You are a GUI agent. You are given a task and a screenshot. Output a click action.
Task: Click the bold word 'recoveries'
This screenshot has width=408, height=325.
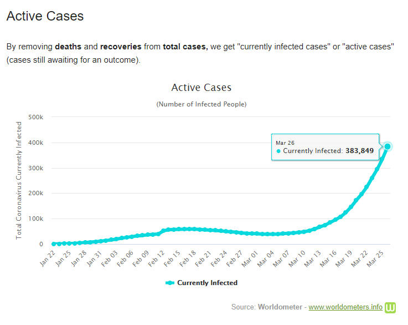pyautogui.click(x=121, y=47)
